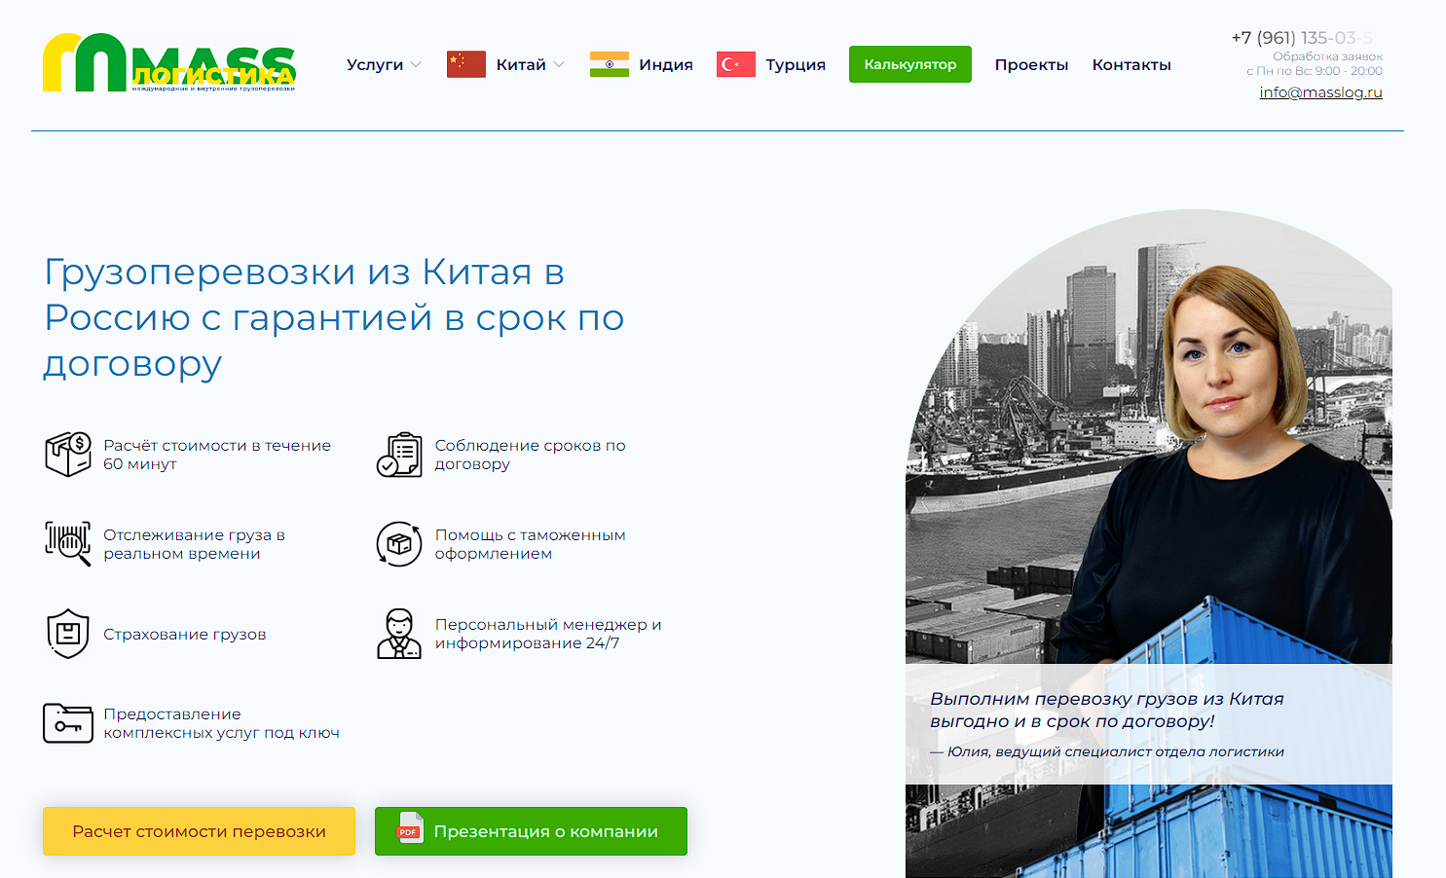
Task: Open the Презентация о компании PDF
Action: pyautogui.click(x=531, y=831)
